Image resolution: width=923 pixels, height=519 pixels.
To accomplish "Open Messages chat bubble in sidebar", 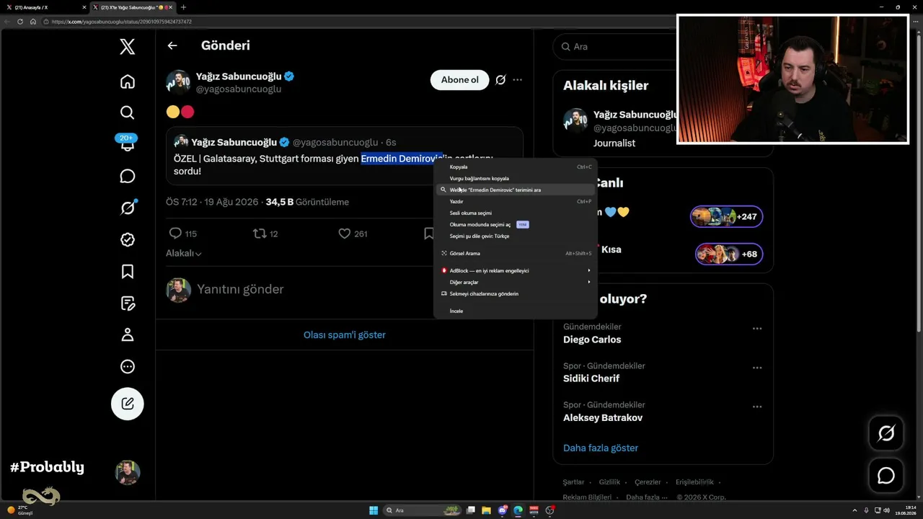I will (x=127, y=176).
